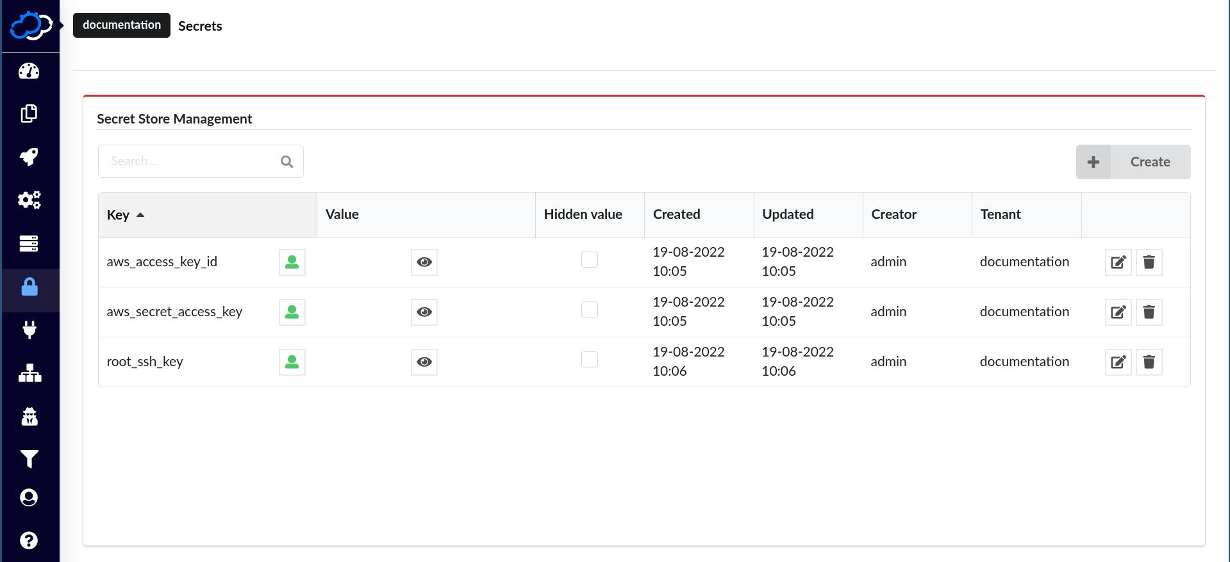
Task: Click the Secrets page title
Action: click(x=200, y=26)
